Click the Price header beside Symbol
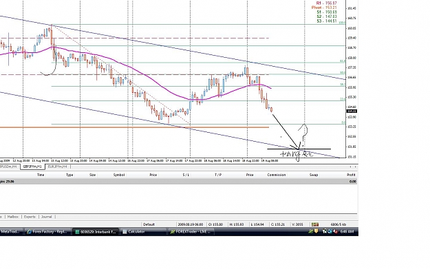The height and width of the screenshot is (269, 430). (153, 175)
